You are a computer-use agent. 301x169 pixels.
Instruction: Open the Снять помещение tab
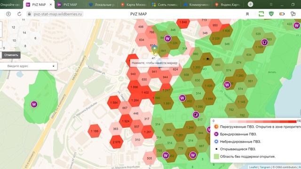165,5
